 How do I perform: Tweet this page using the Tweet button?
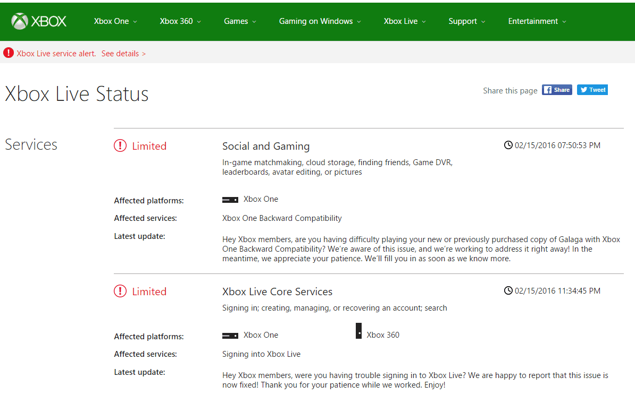pyautogui.click(x=592, y=90)
